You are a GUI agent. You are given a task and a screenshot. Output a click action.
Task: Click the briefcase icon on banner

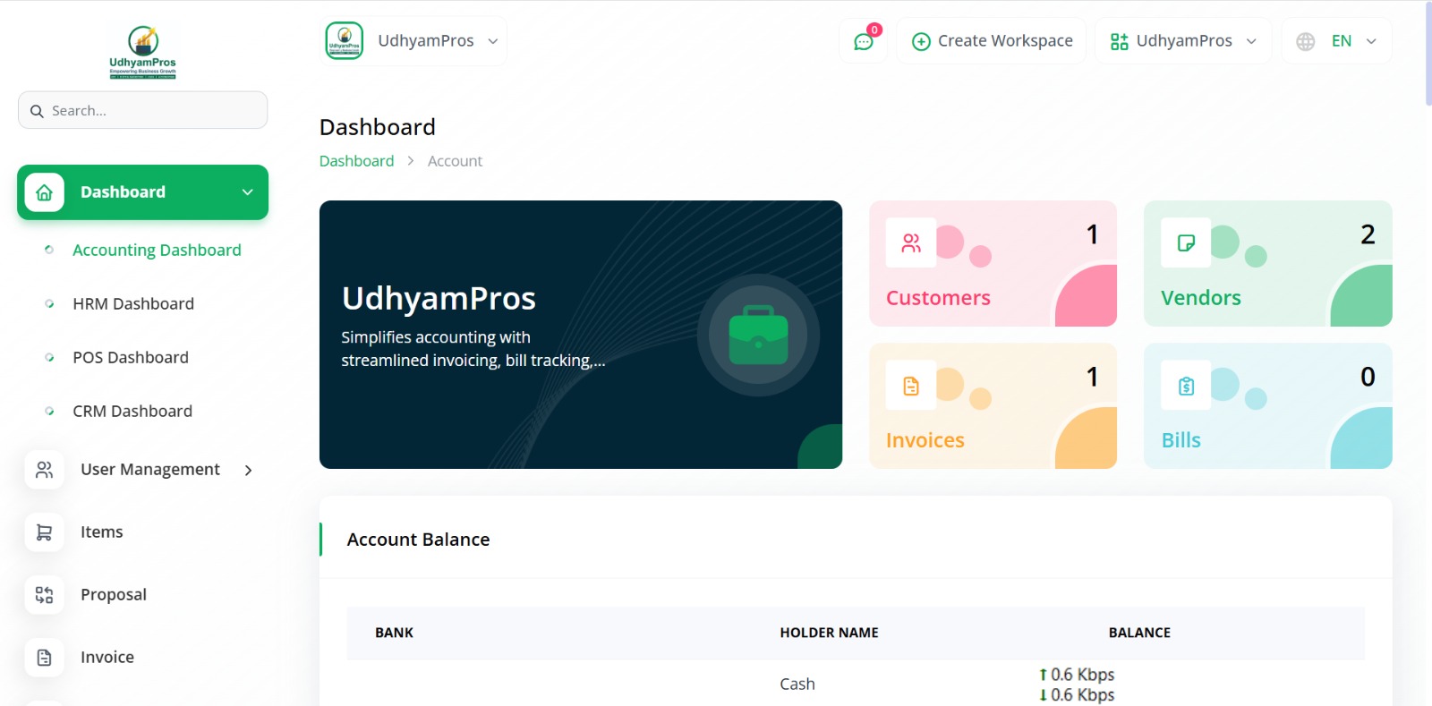759,335
